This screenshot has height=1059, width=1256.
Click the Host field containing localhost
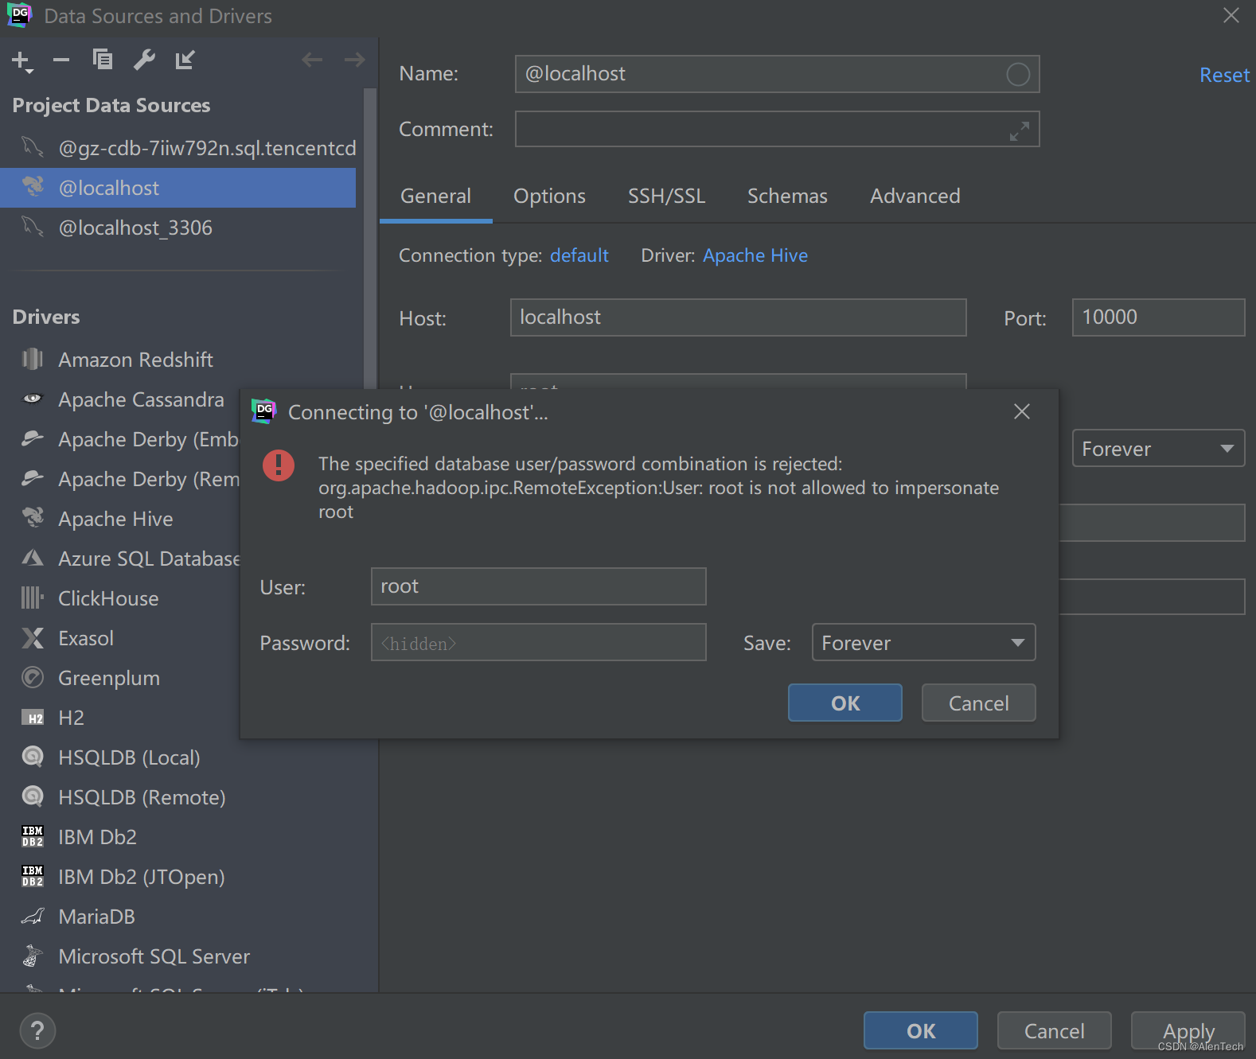tap(738, 317)
